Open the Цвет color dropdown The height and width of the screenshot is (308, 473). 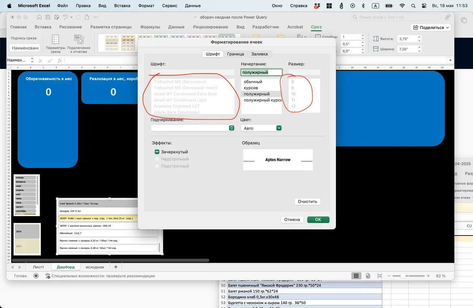261,128
